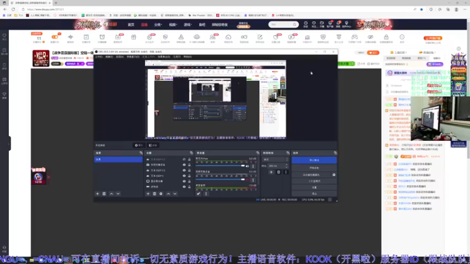The height and width of the screenshot is (264, 470).
Task: Click the favorites star in address bar
Action: pyautogui.click(x=421, y=9)
